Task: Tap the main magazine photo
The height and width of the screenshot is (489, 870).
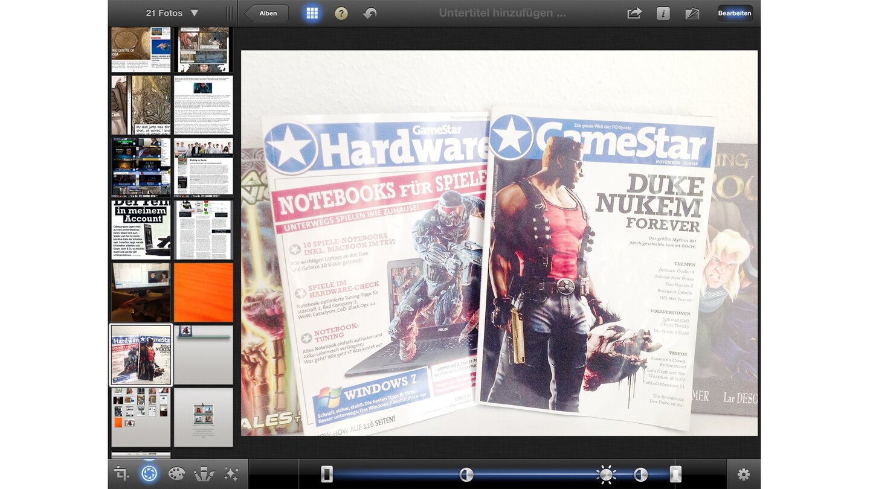Action: pos(499,243)
